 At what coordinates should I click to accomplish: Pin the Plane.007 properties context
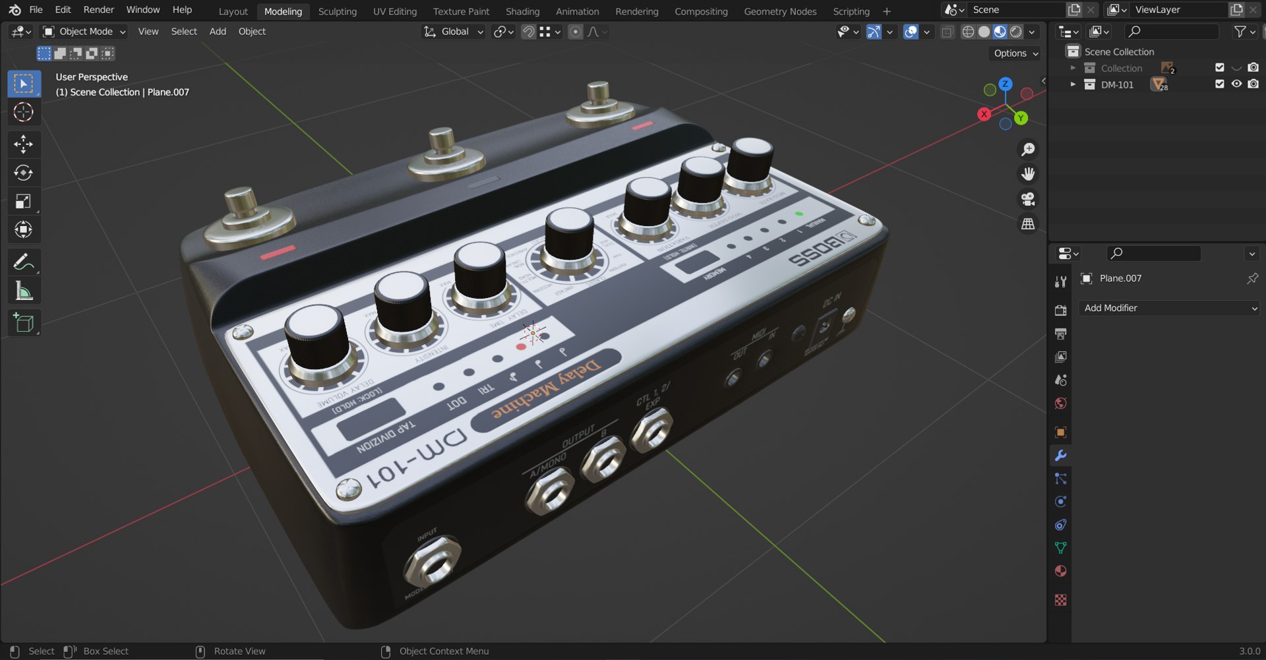coord(1252,278)
